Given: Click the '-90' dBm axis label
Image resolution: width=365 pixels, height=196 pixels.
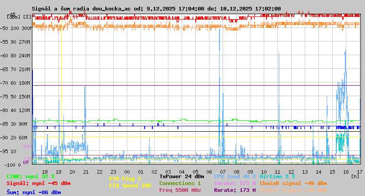Looking at the screenshot, I should (x=5, y=138).
